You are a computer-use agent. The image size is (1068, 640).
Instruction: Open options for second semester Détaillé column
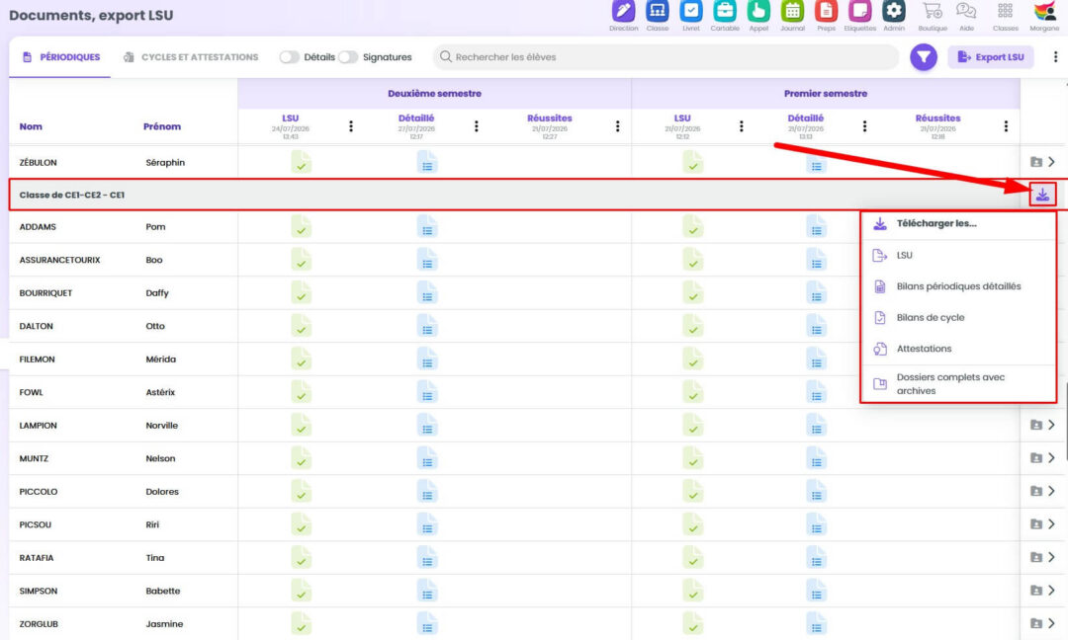476,126
